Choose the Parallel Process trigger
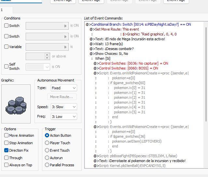The height and width of the screenshot is (177, 208). point(47,165)
